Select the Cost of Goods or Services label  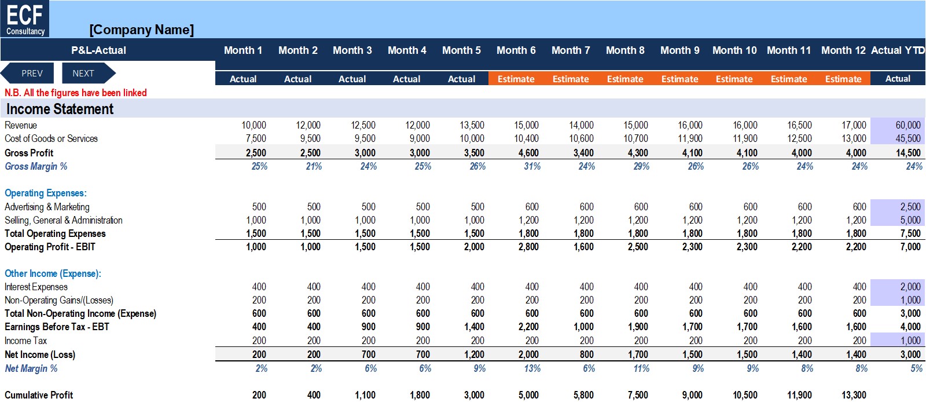[51, 138]
